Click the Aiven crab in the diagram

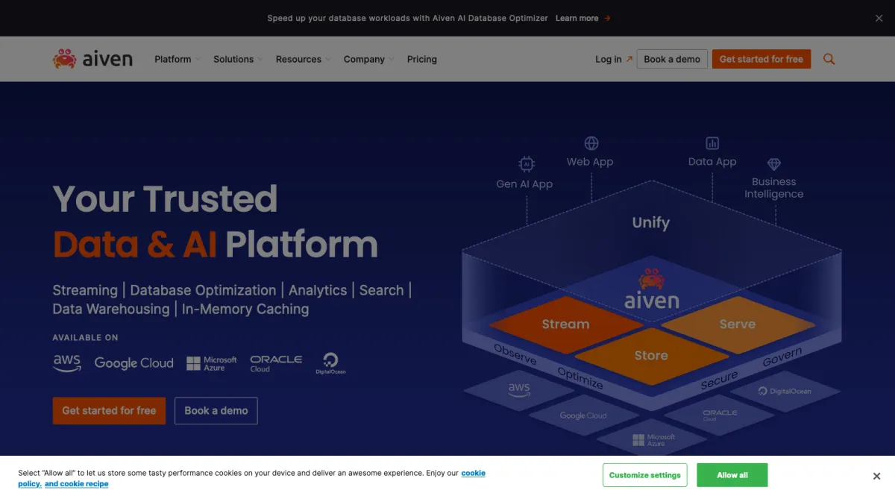(x=651, y=279)
